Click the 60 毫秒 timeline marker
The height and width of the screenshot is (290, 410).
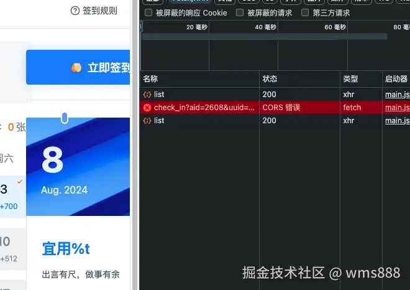coord(335,27)
